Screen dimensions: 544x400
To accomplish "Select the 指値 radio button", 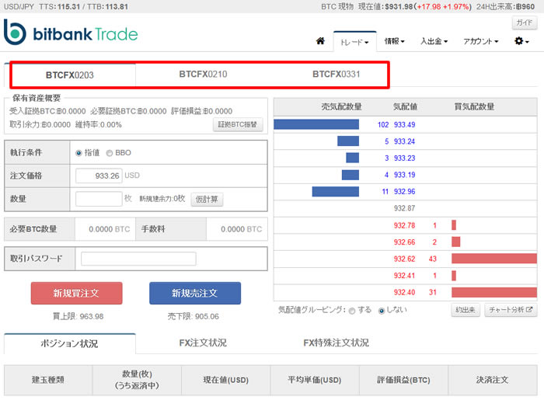I will (x=78, y=153).
